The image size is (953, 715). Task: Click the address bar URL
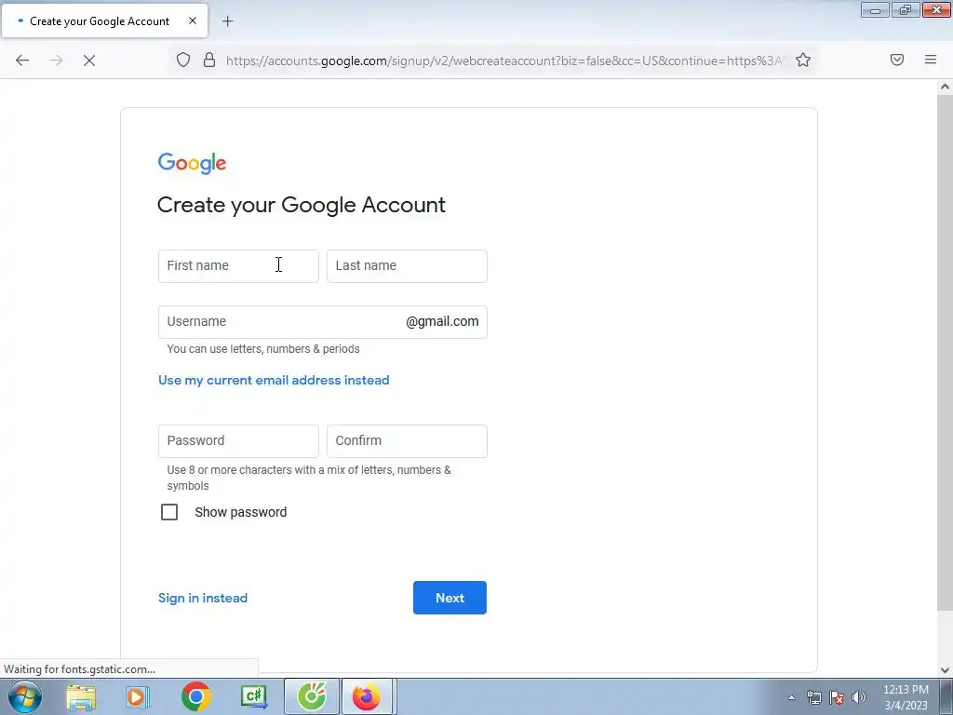coord(504,61)
